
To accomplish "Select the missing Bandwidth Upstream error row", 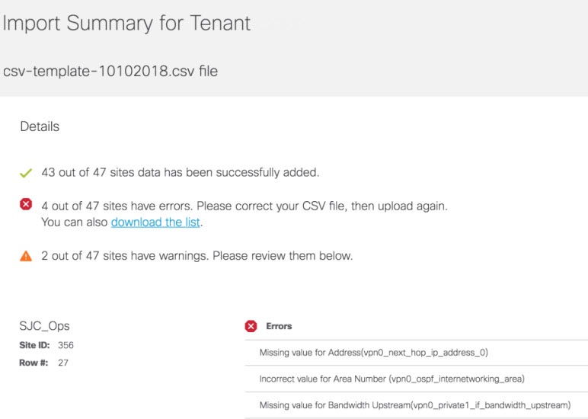I will (417, 405).
